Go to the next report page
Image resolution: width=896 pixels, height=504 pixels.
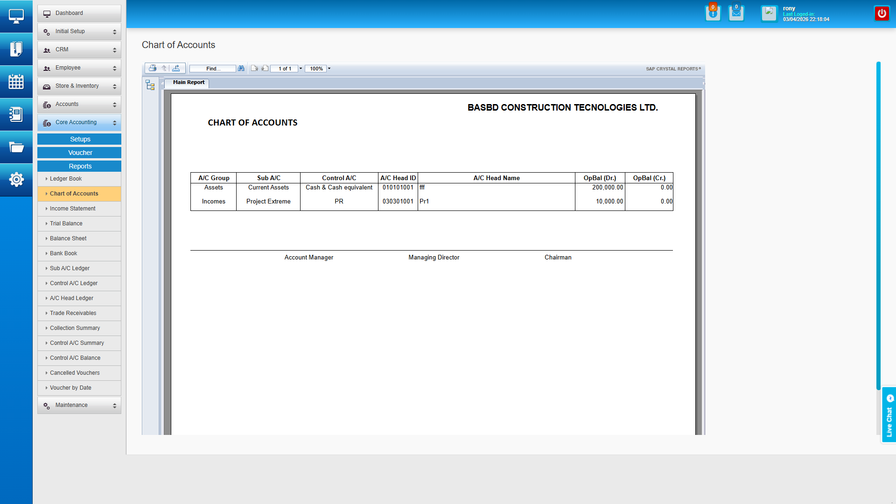click(x=265, y=68)
